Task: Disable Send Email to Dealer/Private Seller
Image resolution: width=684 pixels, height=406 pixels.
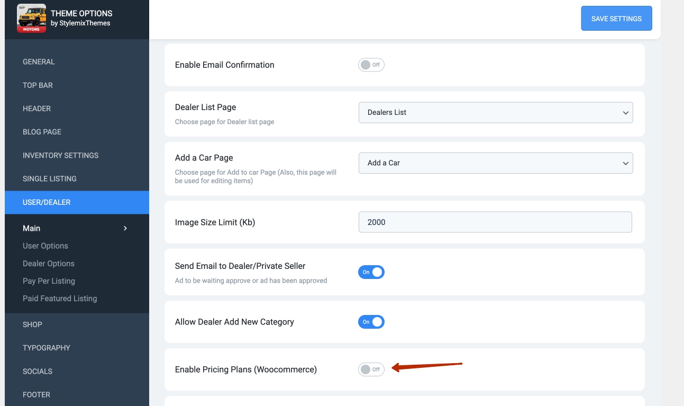Action: 371,272
